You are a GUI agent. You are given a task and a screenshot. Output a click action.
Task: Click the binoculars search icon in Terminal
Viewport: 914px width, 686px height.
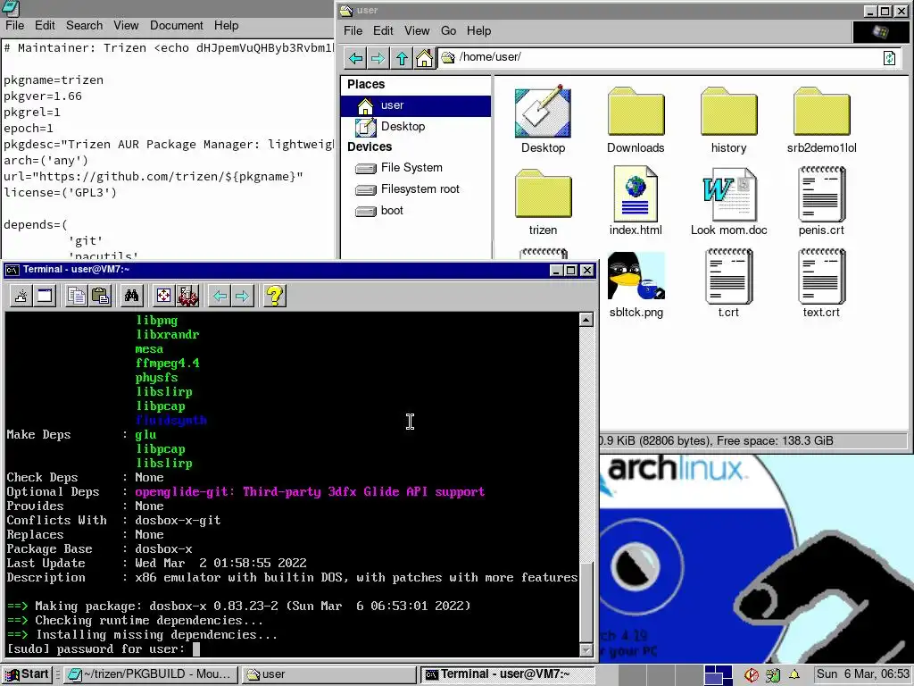point(131,296)
